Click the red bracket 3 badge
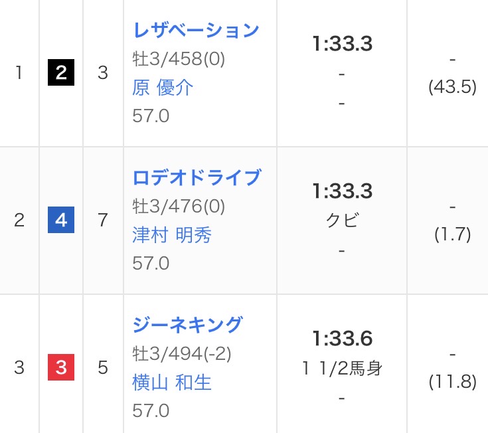488x433 pixels. (61, 368)
